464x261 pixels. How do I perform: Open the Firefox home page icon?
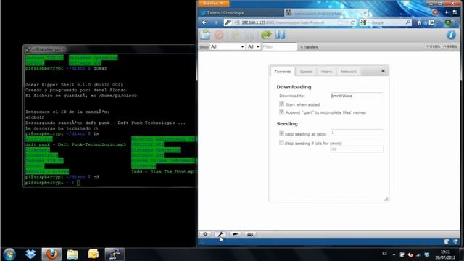(x=419, y=22)
